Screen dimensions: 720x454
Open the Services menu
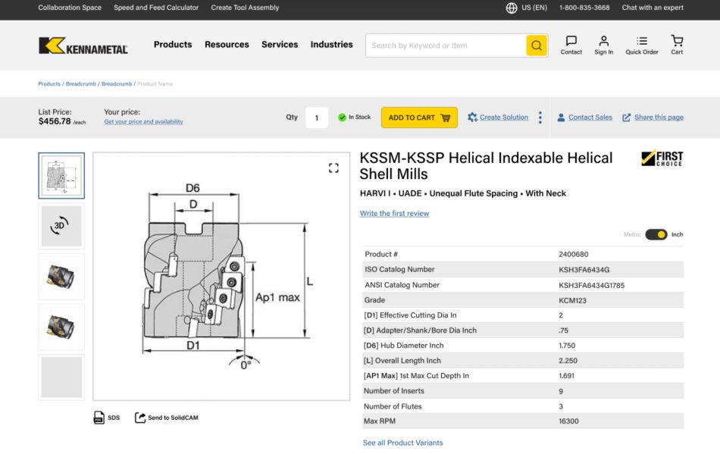tap(280, 45)
